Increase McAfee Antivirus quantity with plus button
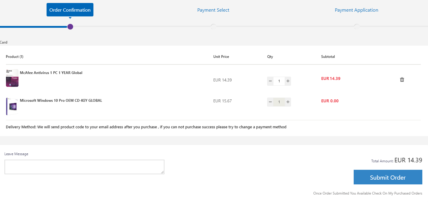Viewport: 428px width, 202px height. (x=288, y=81)
